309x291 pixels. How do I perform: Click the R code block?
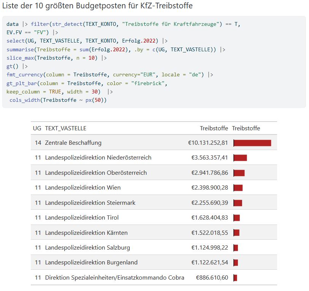click(x=154, y=62)
